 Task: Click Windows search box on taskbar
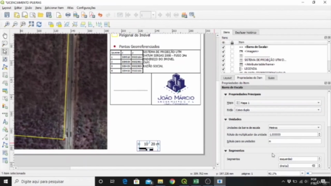coord(53,181)
